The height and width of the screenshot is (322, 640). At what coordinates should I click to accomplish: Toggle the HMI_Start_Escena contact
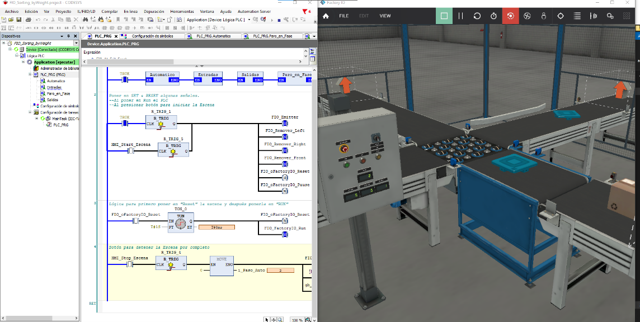click(x=130, y=151)
